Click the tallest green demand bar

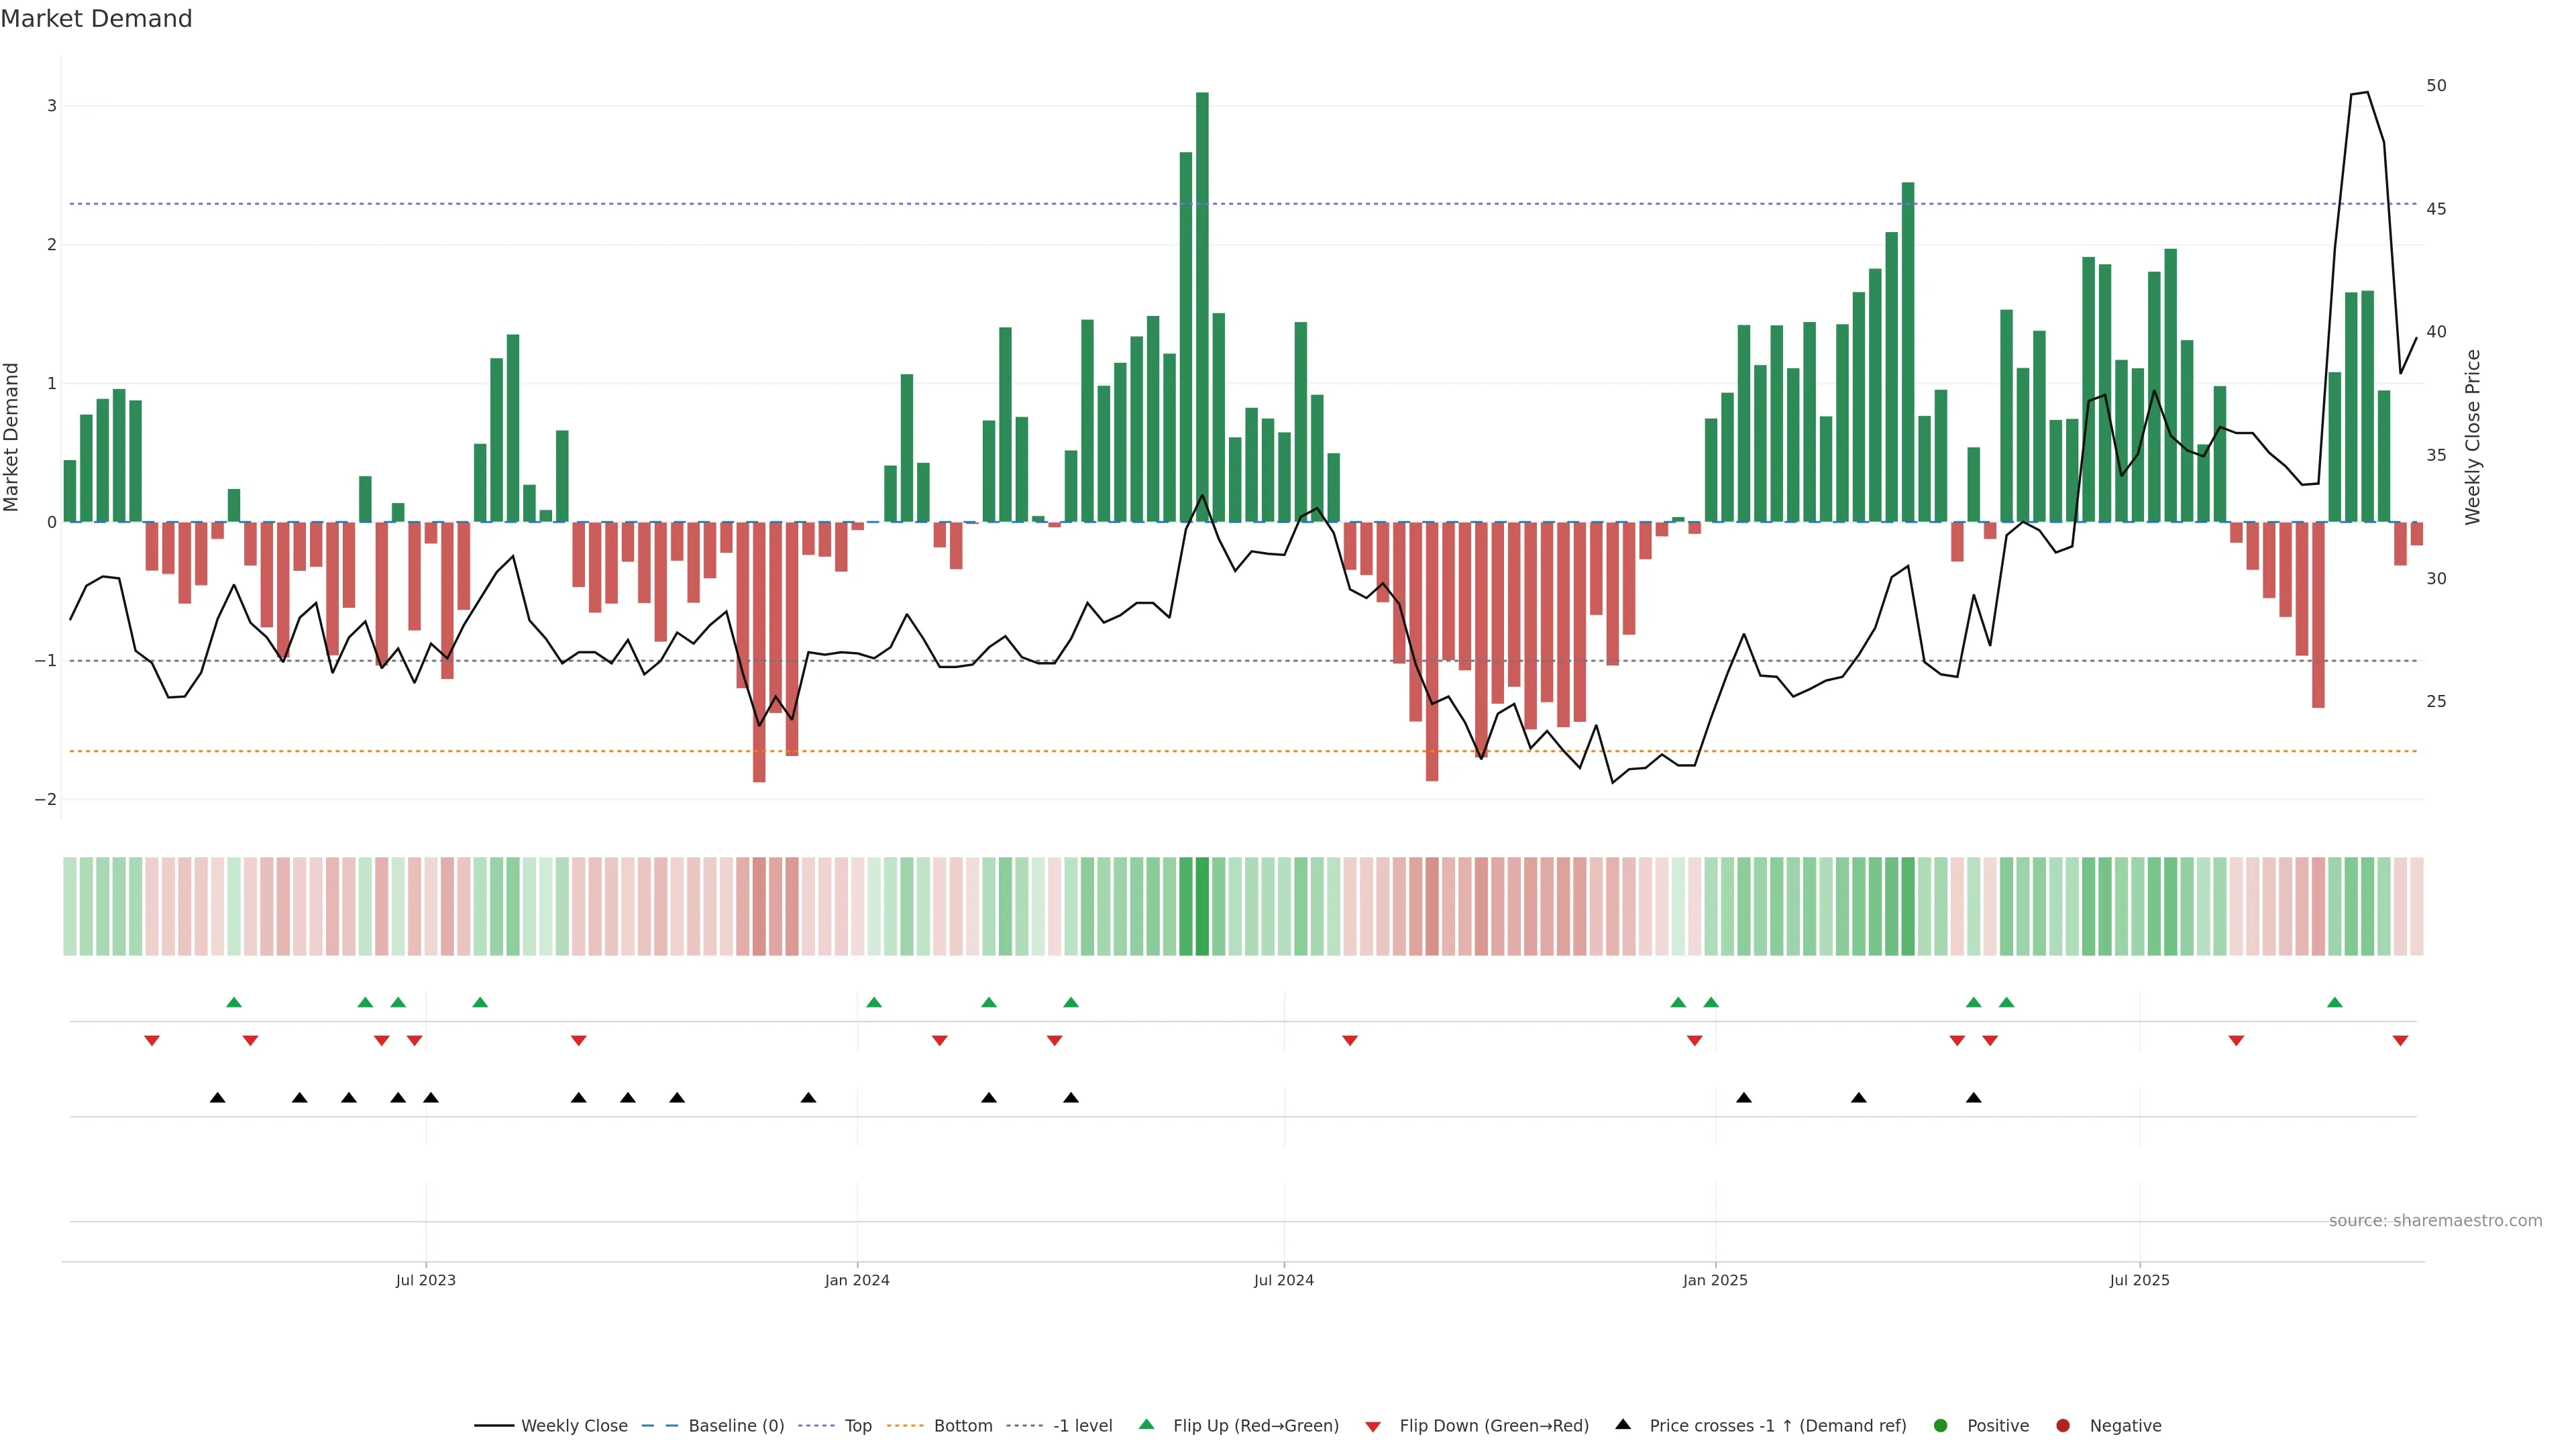pos(1202,300)
